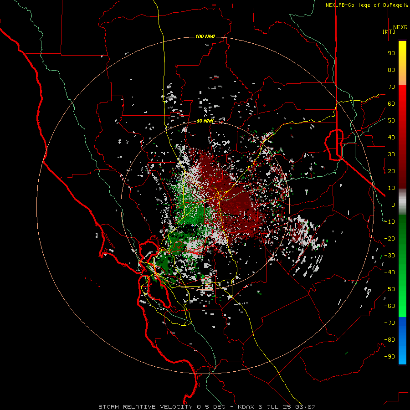The image size is (410, 410).
Task: Click the -50 value on velocity scale
Action: [389, 289]
